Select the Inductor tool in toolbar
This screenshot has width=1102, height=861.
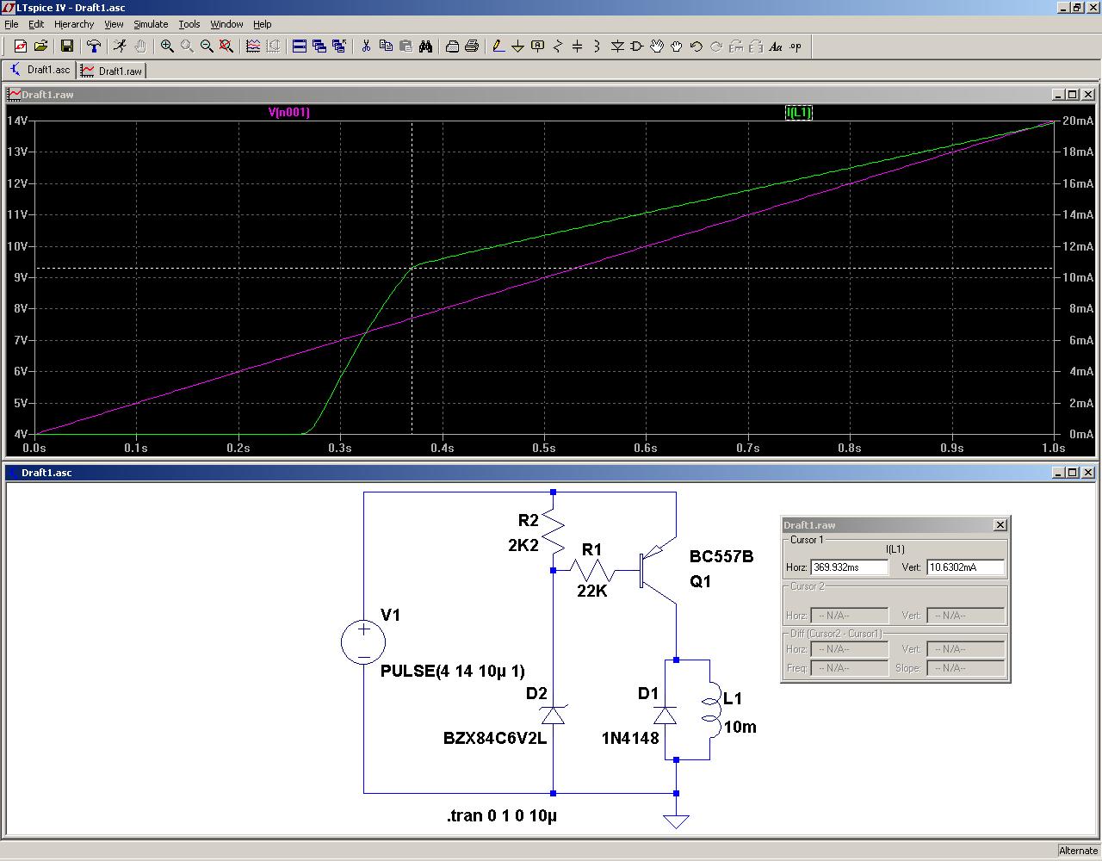coord(597,46)
